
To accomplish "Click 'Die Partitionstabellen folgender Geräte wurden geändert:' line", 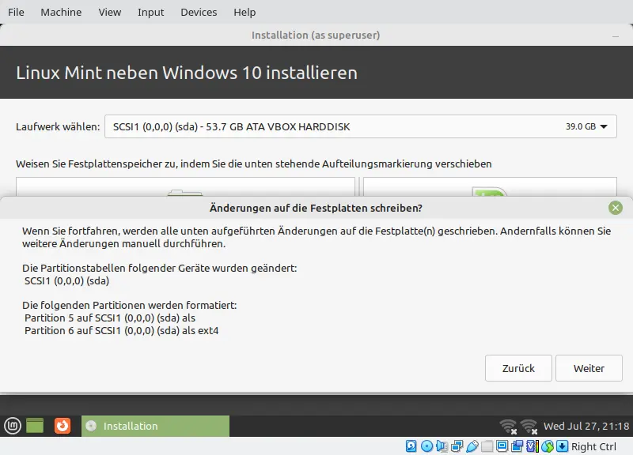I will (160, 268).
